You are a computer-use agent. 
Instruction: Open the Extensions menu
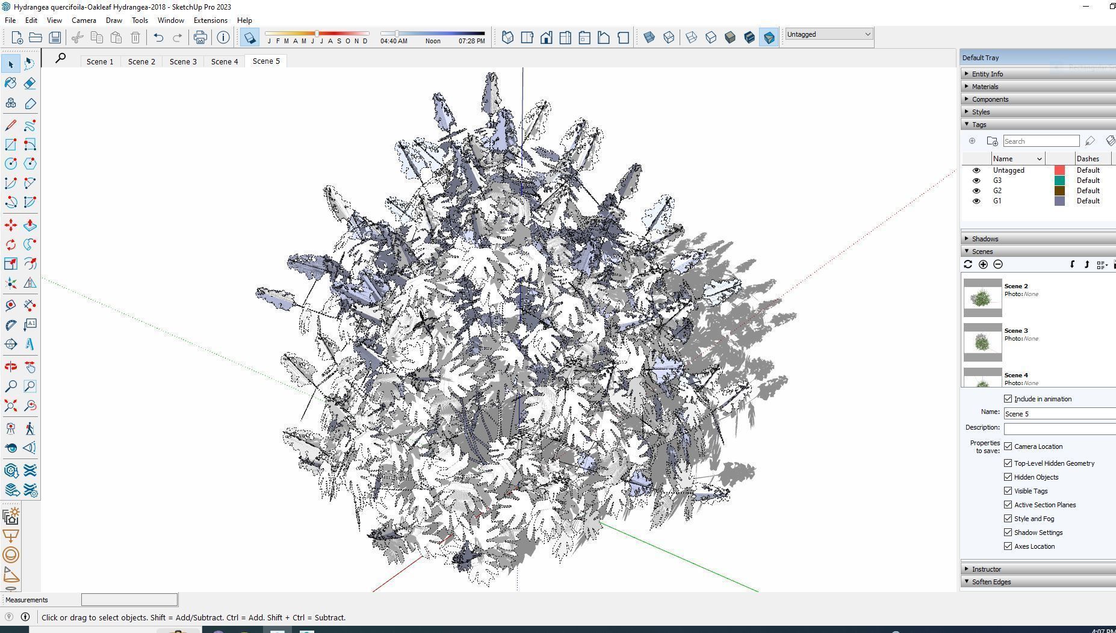[210, 20]
